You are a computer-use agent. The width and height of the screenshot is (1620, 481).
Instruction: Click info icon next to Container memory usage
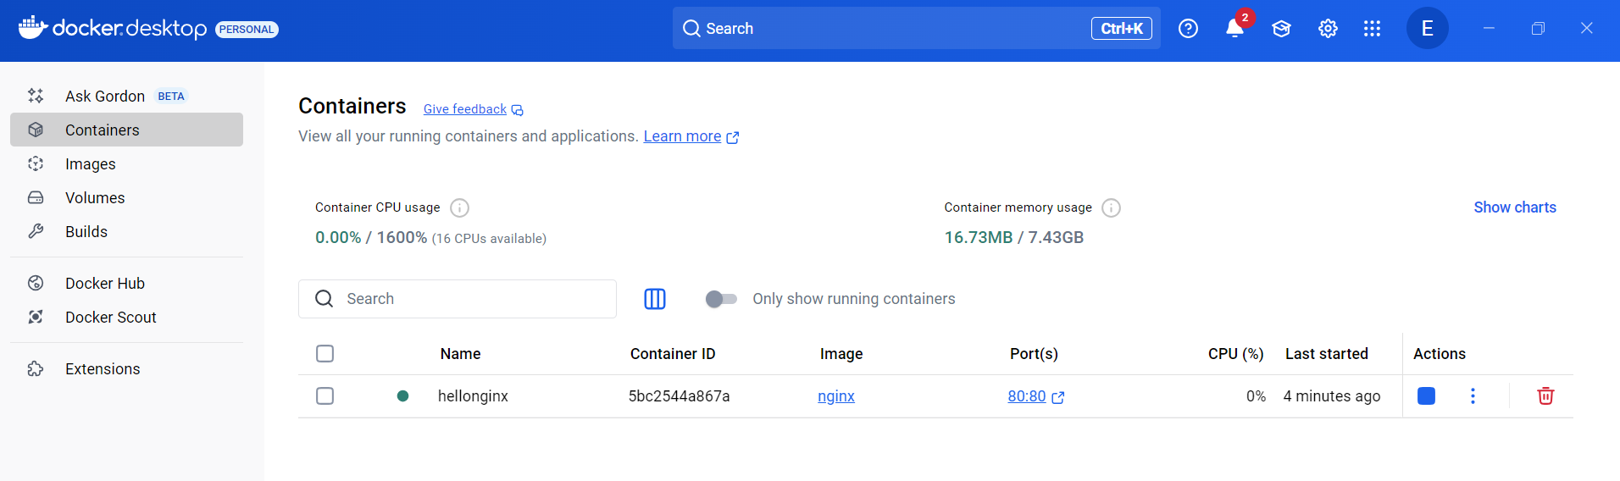1112,207
